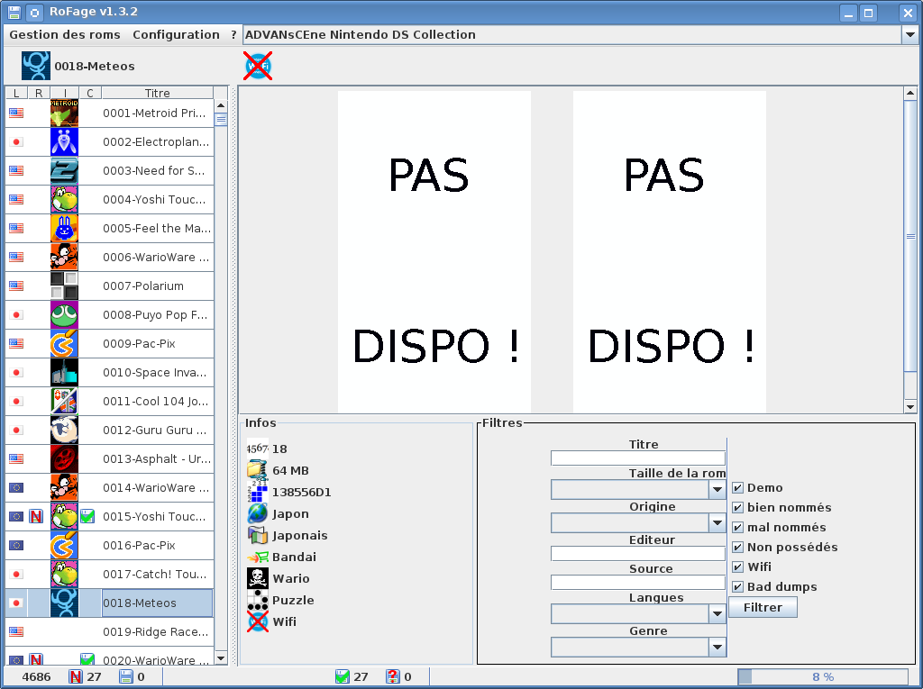
Task: Click the Asphalt Urban GT icon
Action: click(x=64, y=459)
